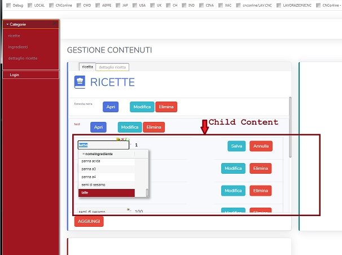Open 'ingredienti' in the sidebar menu

[18, 47]
